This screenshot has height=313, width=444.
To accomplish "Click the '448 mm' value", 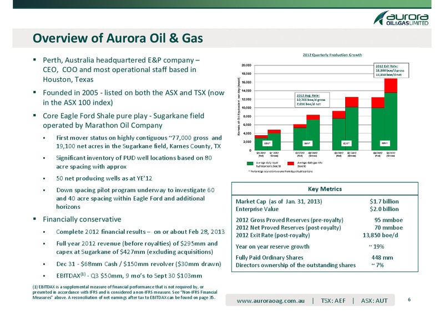I will tap(382, 258).
